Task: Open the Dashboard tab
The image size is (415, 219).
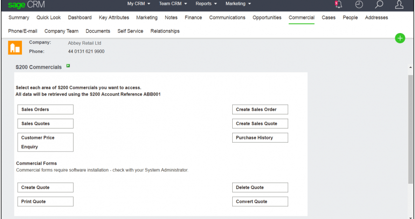Action: click(x=80, y=17)
